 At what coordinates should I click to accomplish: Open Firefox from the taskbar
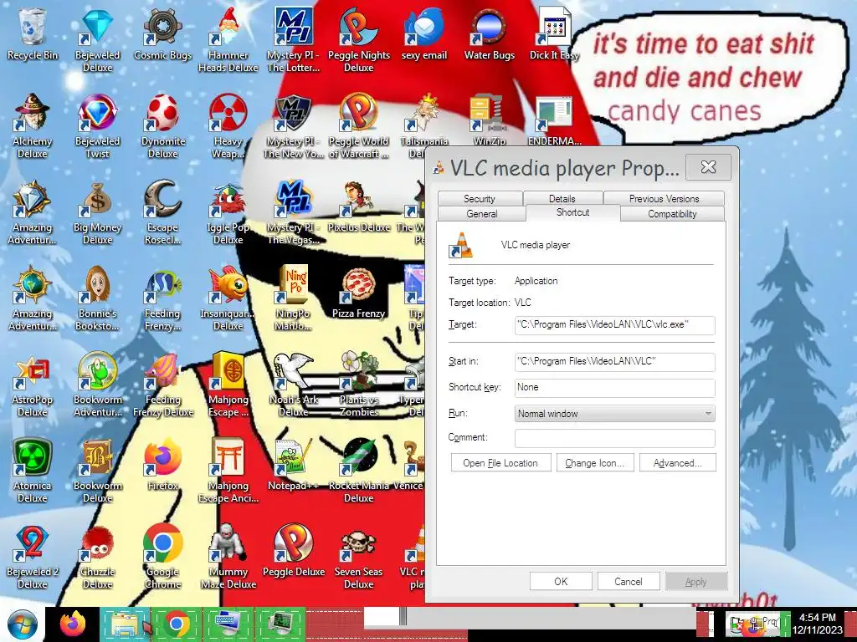click(x=73, y=624)
